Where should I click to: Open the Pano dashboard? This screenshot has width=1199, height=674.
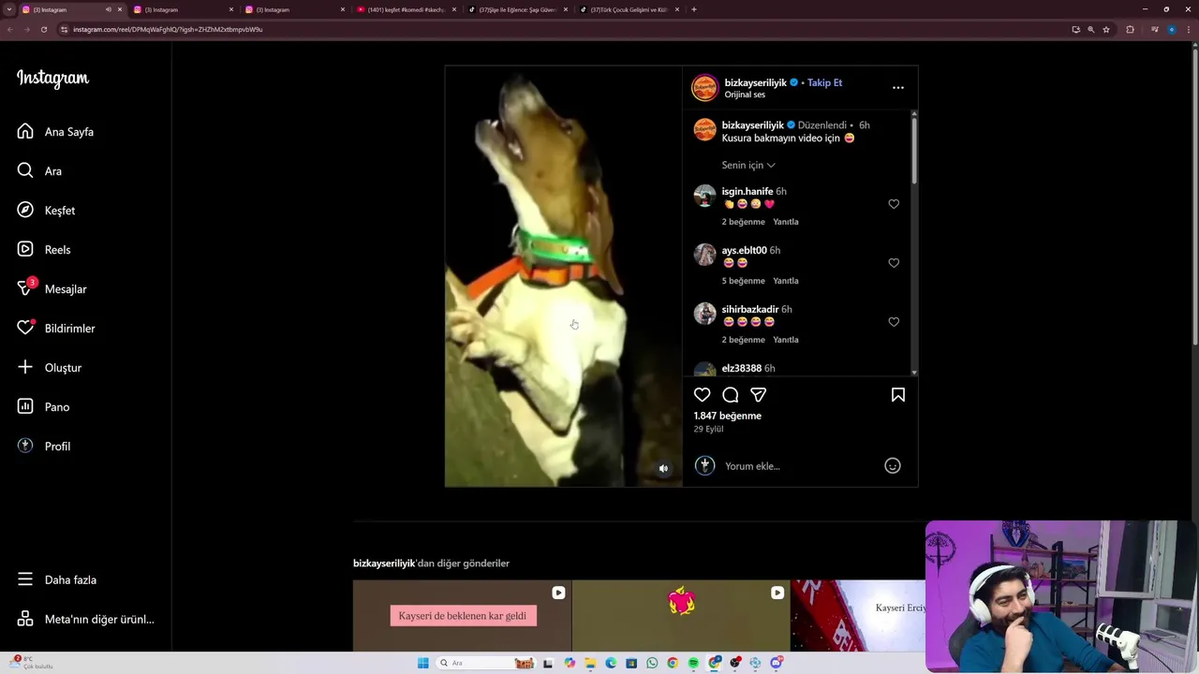[x=44, y=407]
